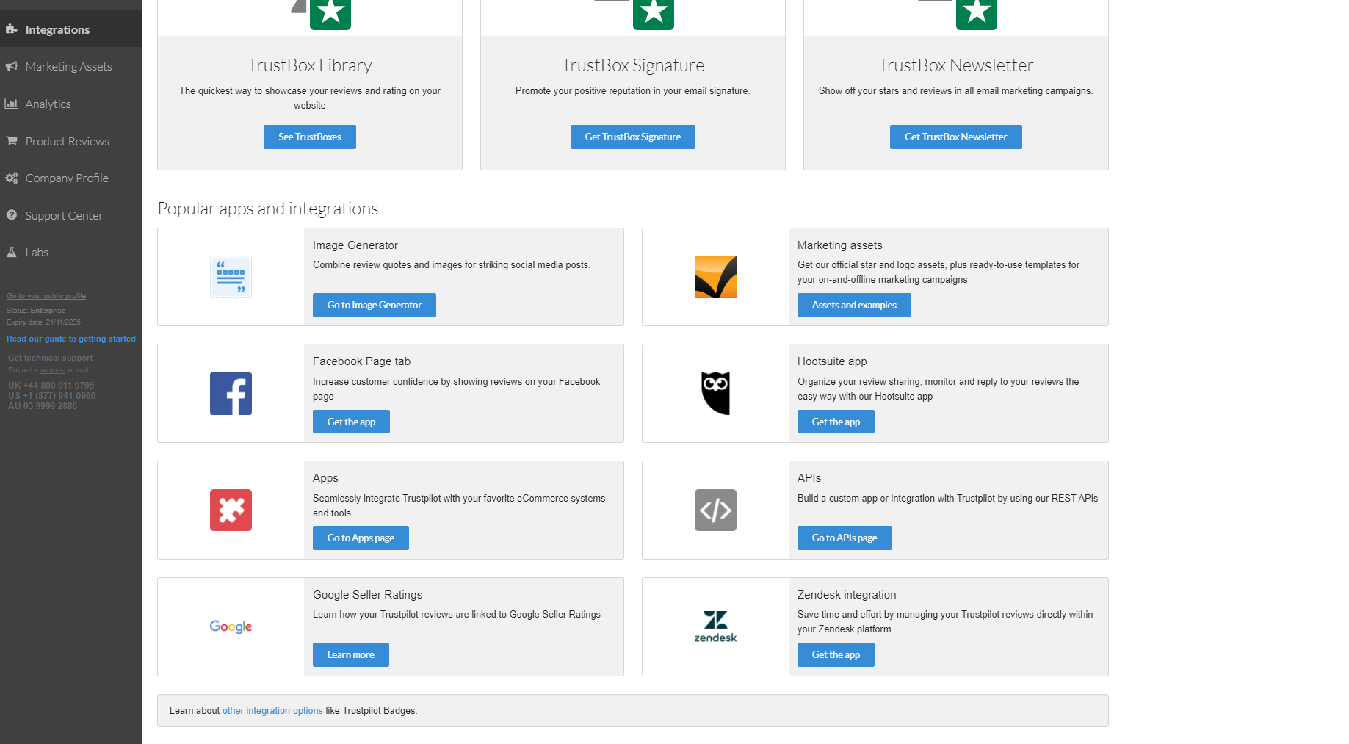Click the TrustBox Library heading
The image size is (1349, 744).
click(x=310, y=65)
